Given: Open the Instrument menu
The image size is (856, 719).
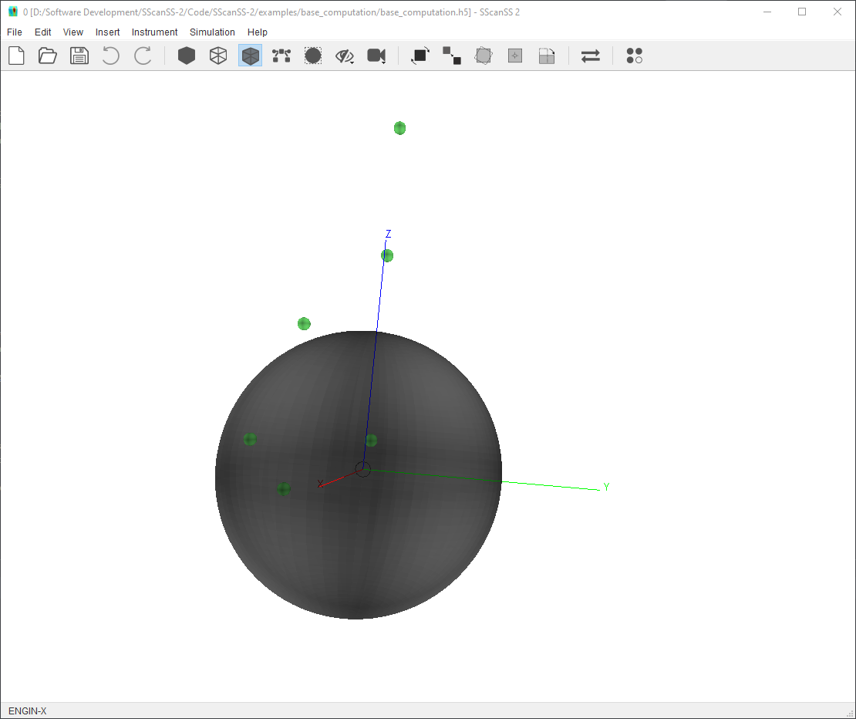Looking at the screenshot, I should [x=154, y=32].
